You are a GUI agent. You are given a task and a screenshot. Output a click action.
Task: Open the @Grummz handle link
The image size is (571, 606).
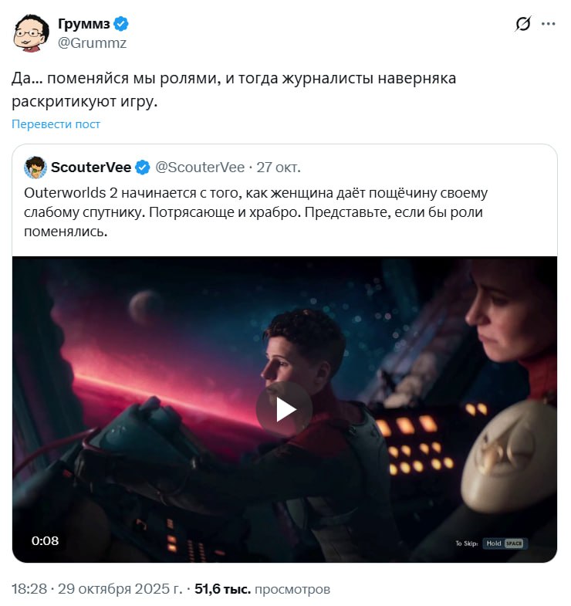[92, 43]
